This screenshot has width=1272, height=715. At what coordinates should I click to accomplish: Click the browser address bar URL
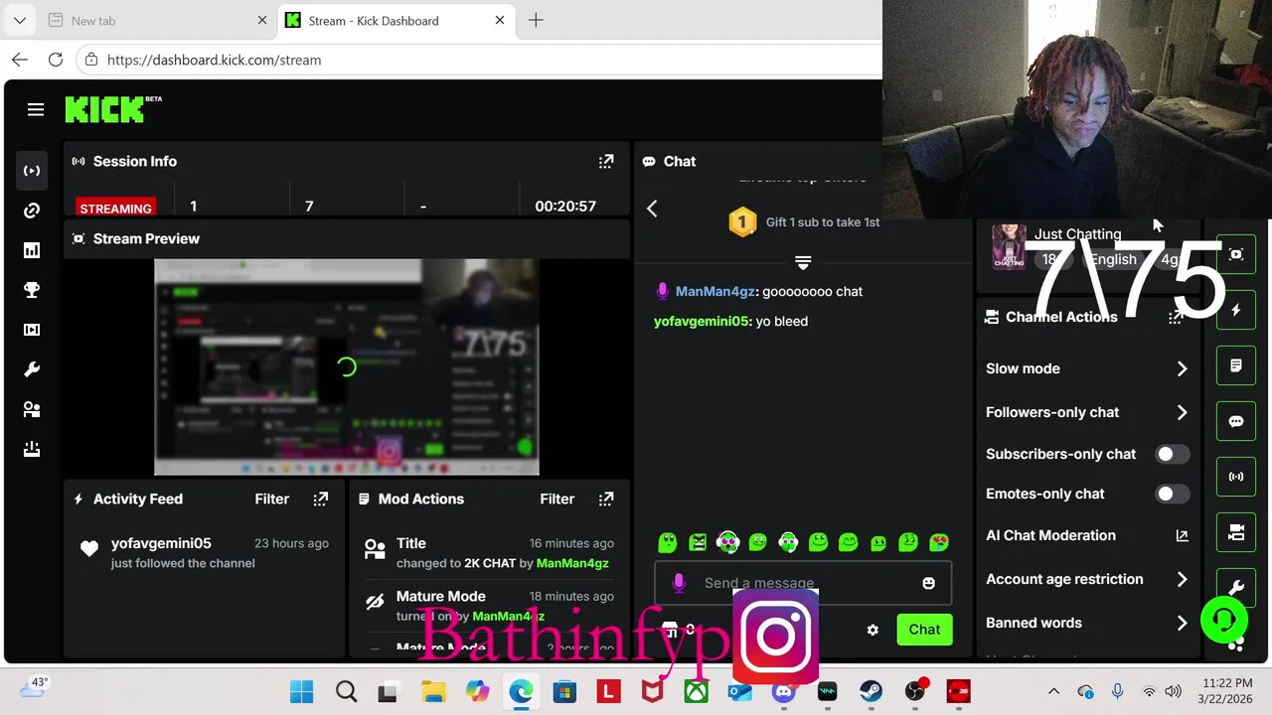[x=214, y=60]
